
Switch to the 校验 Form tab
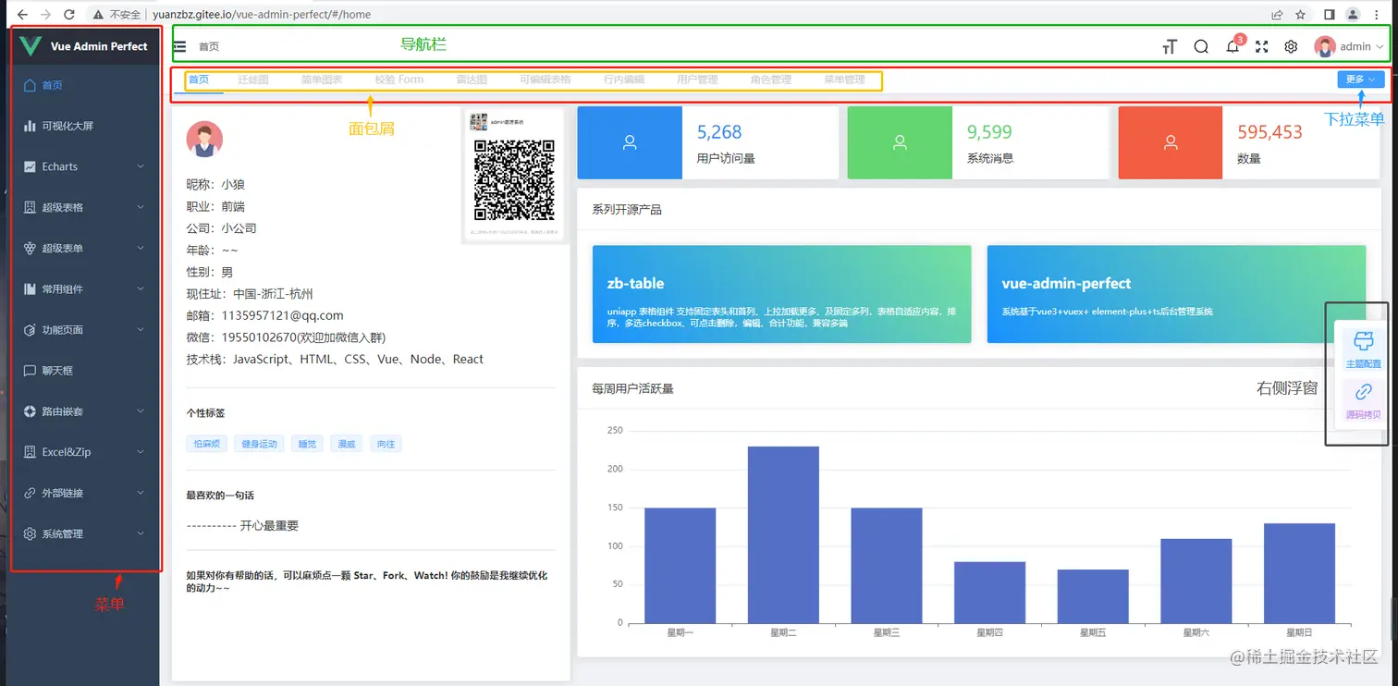pyautogui.click(x=399, y=80)
